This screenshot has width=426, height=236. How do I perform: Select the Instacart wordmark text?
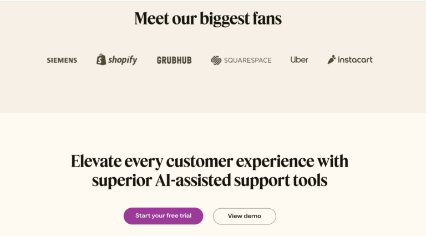coord(355,59)
